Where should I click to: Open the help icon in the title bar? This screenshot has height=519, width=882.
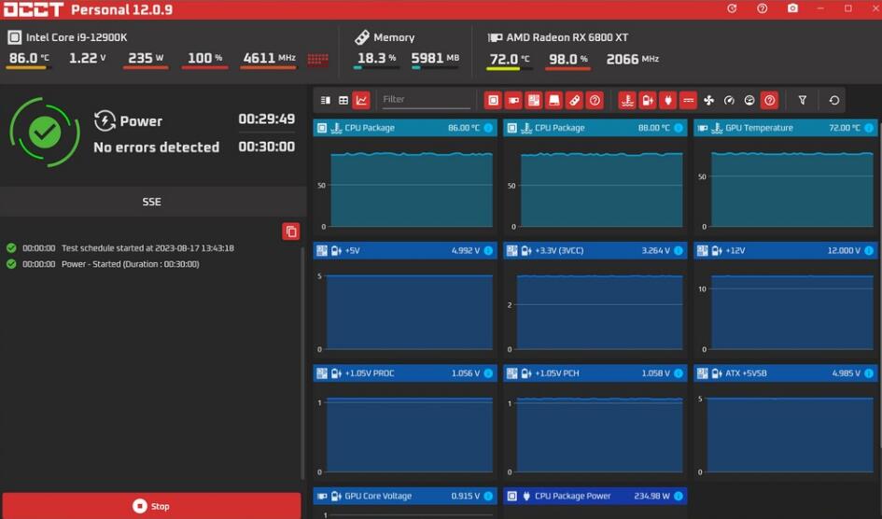pyautogui.click(x=763, y=8)
